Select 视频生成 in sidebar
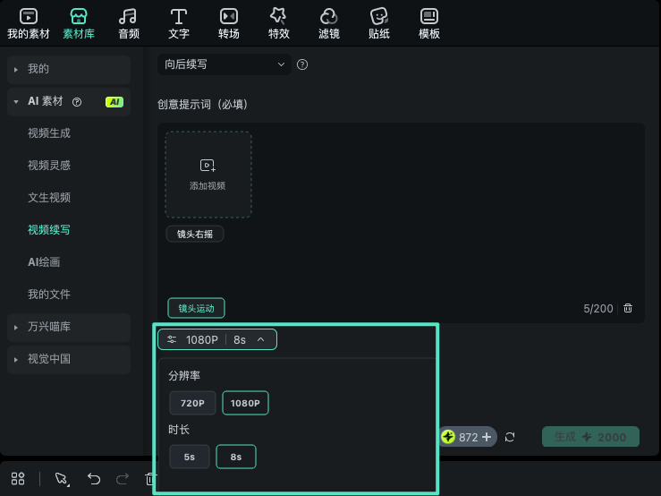Screen dimensions: 661x496 pos(49,133)
